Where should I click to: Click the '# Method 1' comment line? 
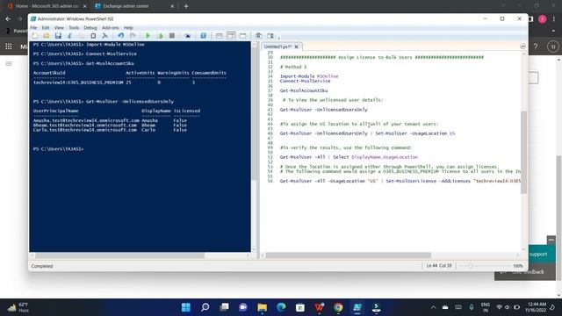pyautogui.click(x=293, y=67)
